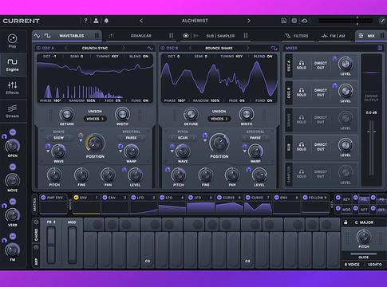Click the C3 key on keyboard
Viewport: 387px width, 287px height.
[x=148, y=250]
